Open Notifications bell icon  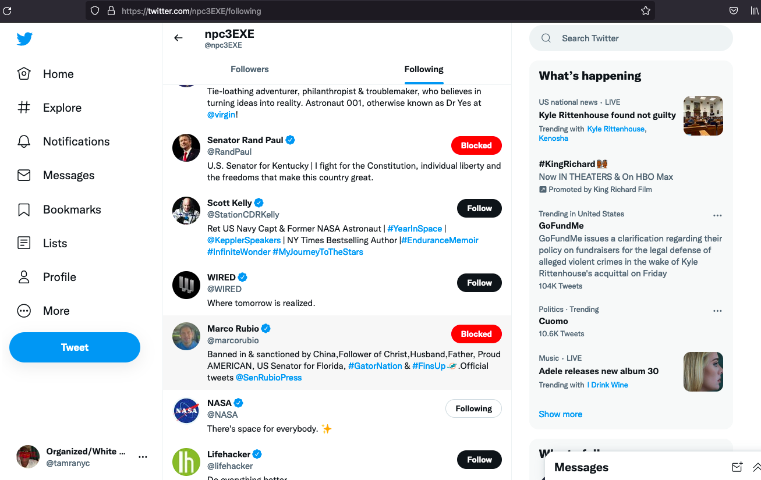click(24, 141)
